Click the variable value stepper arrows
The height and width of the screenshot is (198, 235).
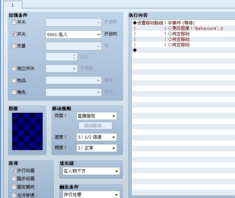click(74, 57)
